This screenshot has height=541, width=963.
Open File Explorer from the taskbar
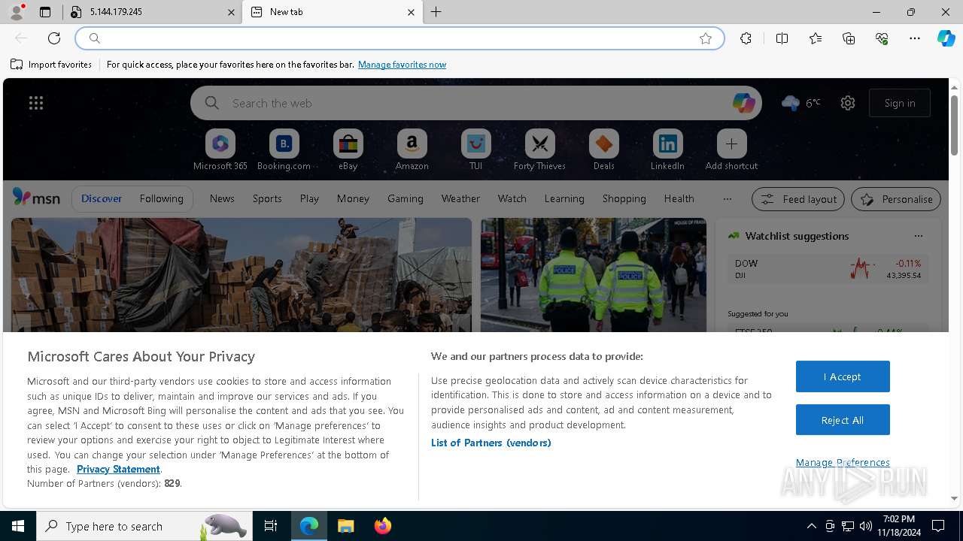point(345,526)
